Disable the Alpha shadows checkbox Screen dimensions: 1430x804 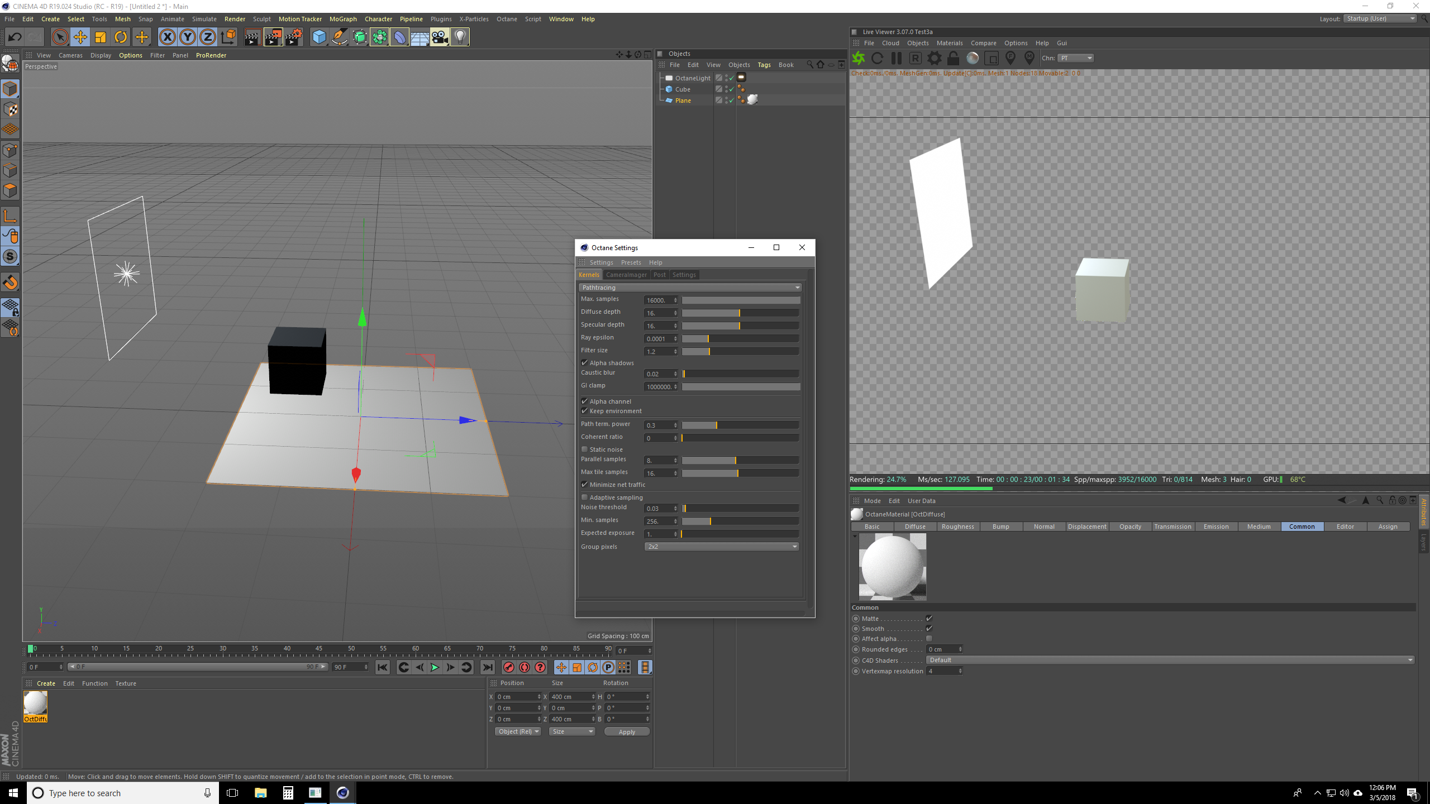pos(585,363)
